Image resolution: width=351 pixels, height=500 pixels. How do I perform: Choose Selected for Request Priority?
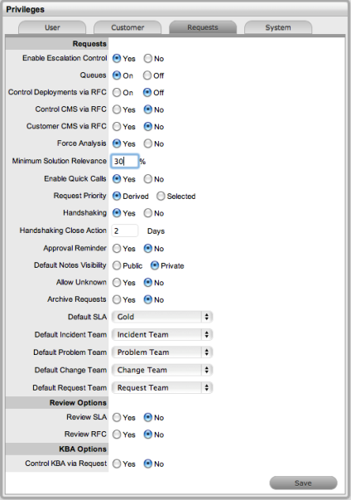161,197
